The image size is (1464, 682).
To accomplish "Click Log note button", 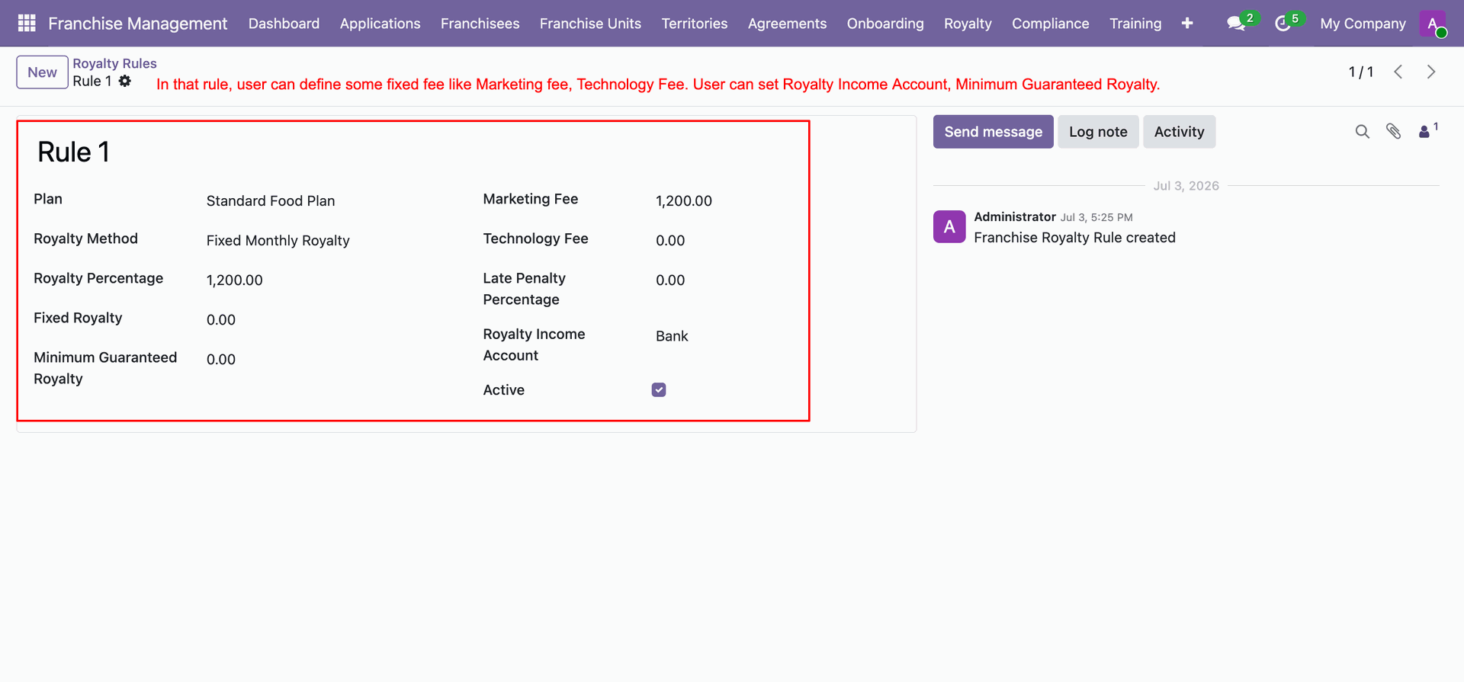I will [1098, 132].
